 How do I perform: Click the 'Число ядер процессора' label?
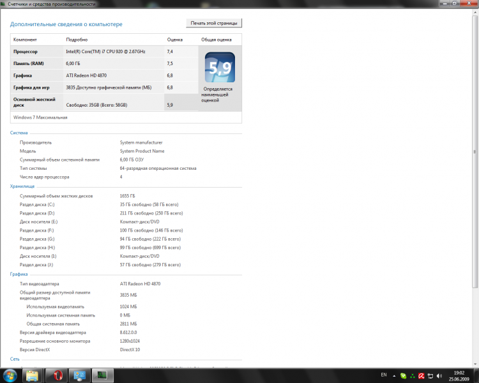tap(44, 177)
